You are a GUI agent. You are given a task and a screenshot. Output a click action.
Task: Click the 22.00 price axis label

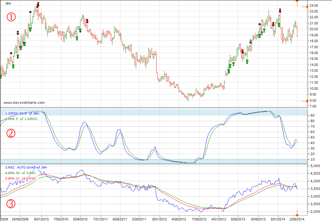coord(314,17)
